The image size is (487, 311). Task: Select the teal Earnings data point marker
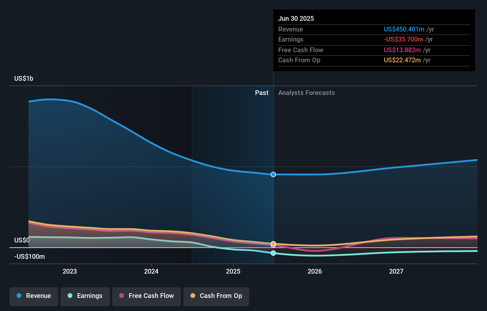click(x=273, y=253)
